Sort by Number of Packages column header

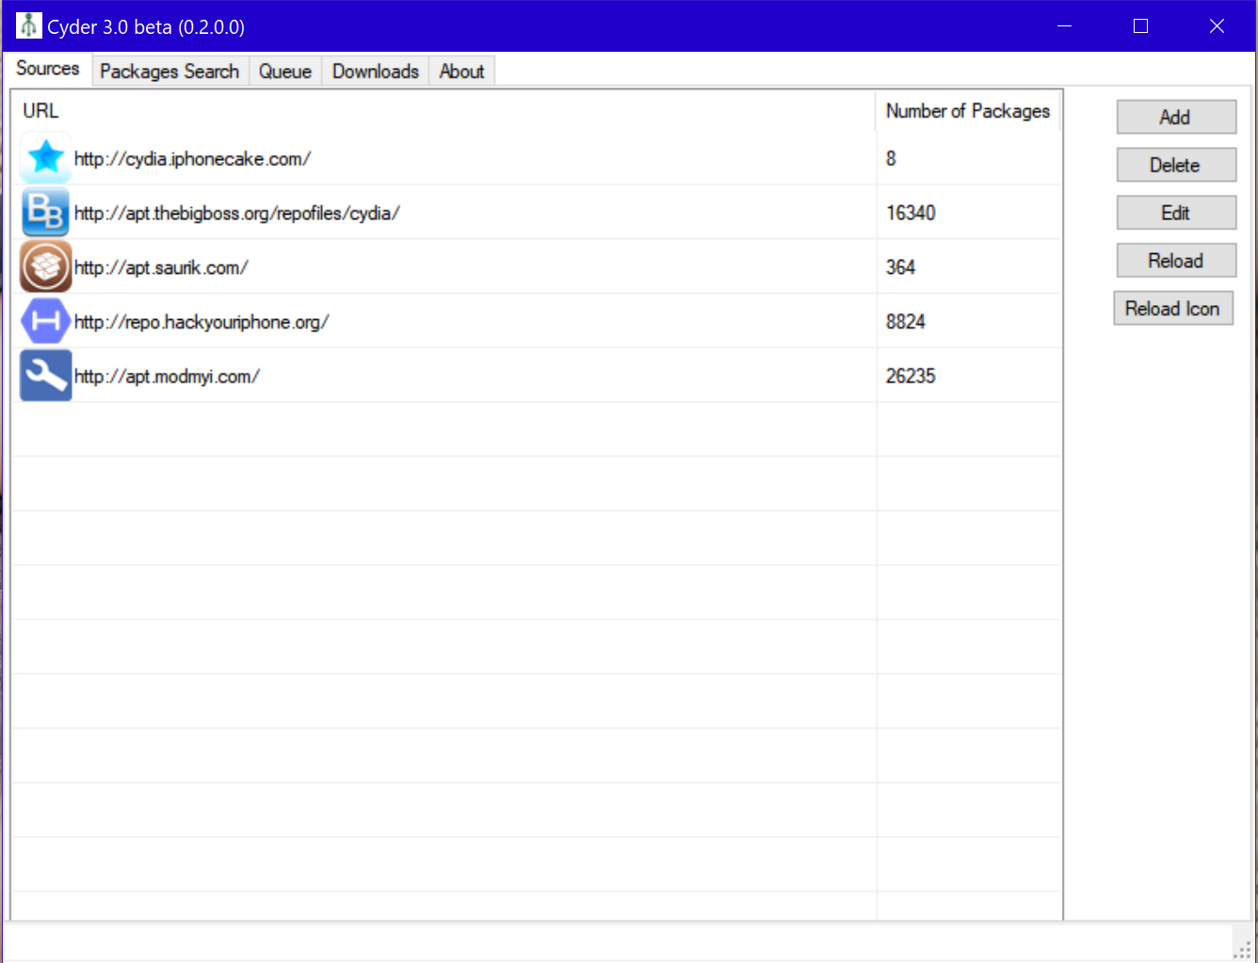[x=968, y=111]
